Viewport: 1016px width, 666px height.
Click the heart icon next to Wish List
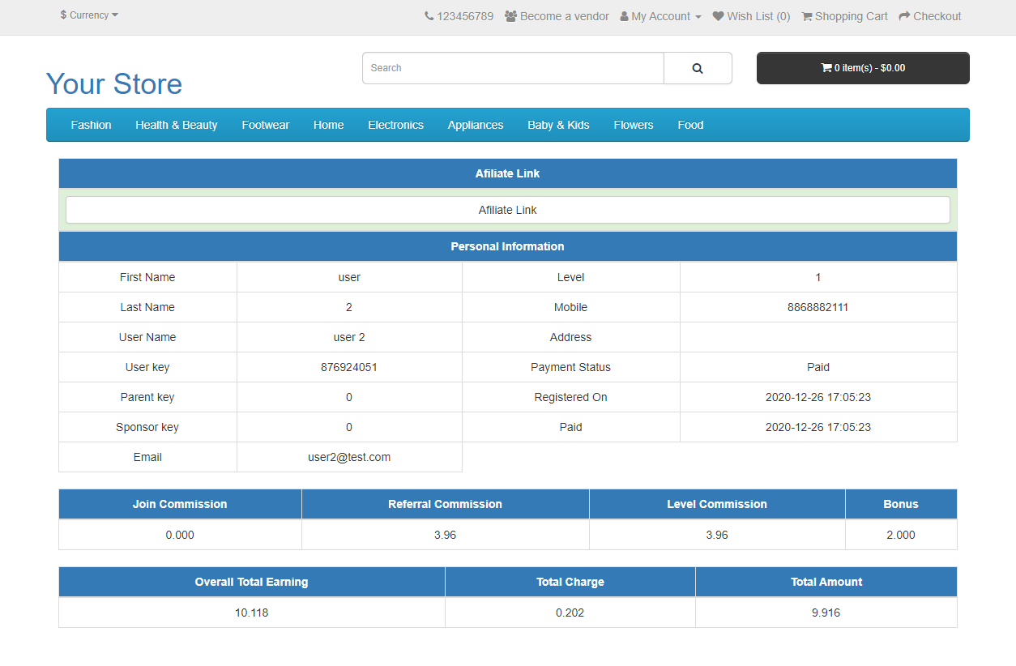click(716, 15)
